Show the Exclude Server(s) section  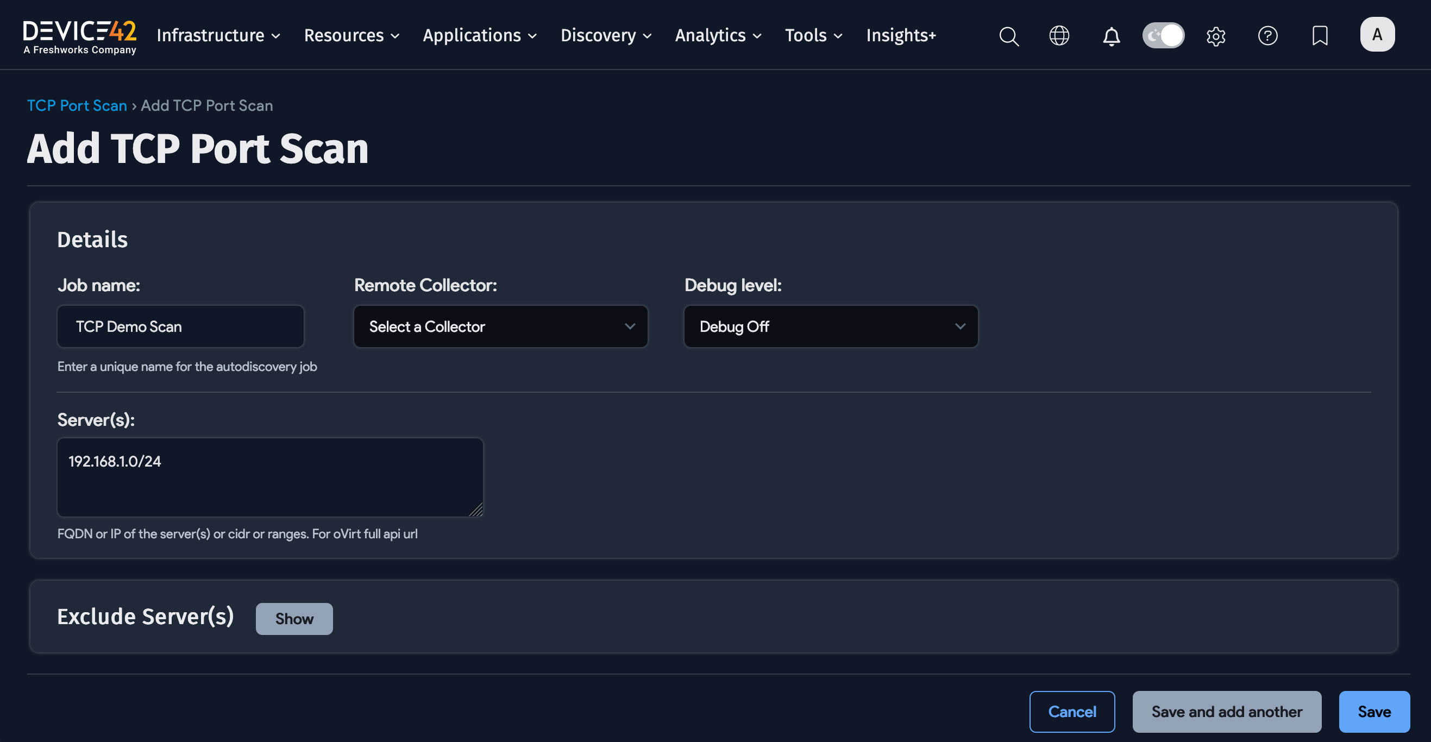pyautogui.click(x=294, y=618)
